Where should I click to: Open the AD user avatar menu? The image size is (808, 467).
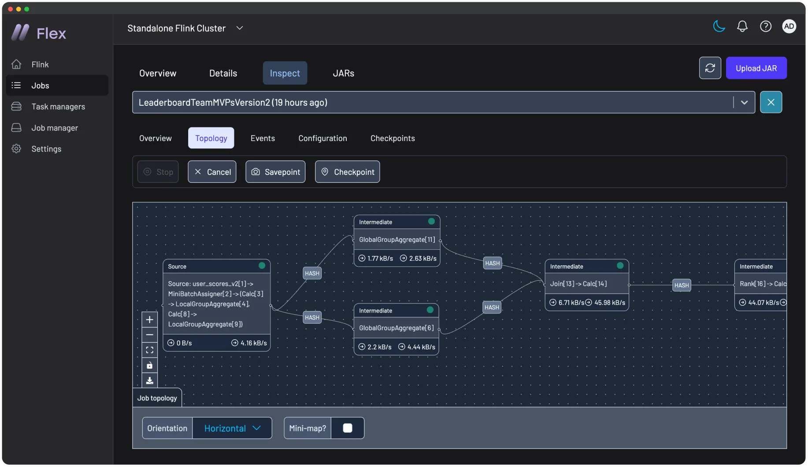[789, 26]
